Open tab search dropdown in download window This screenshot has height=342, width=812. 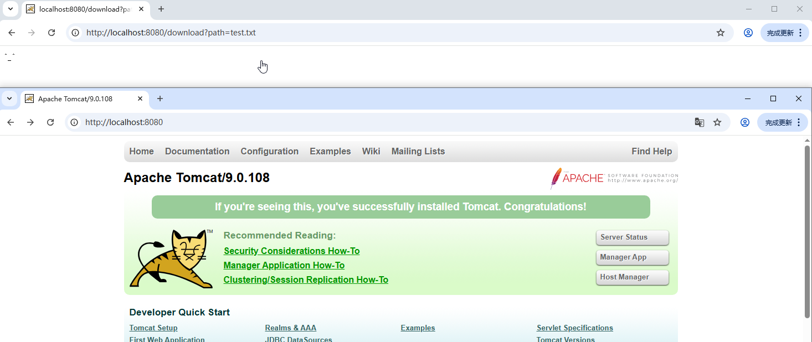click(11, 9)
